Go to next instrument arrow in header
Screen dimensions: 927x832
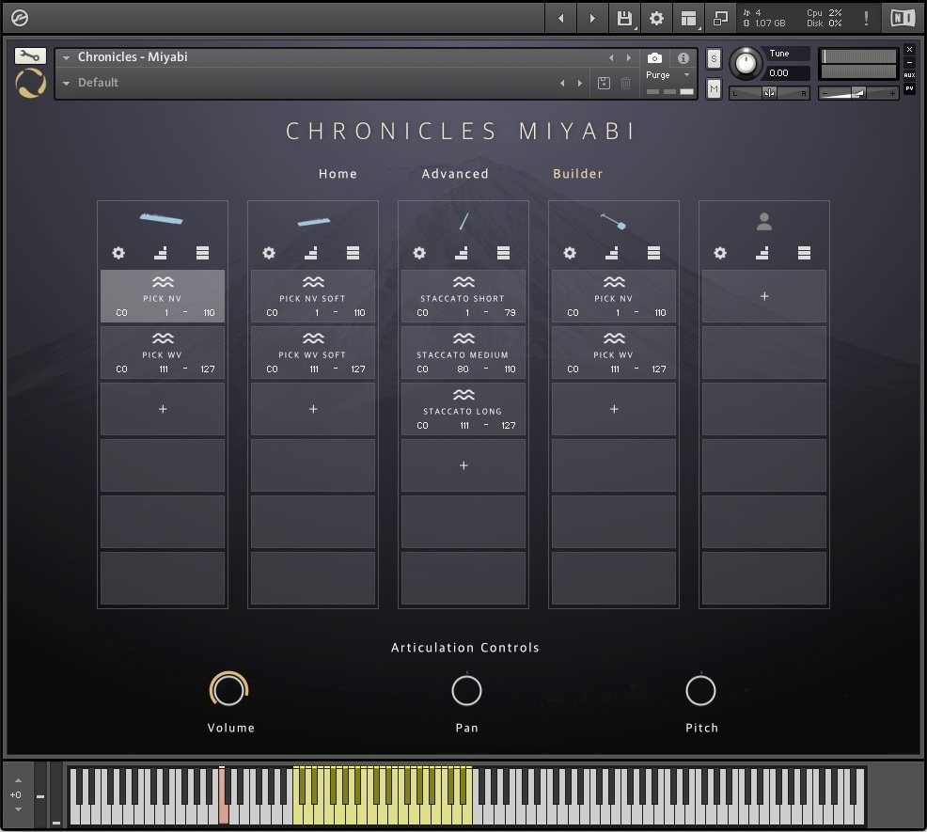(628, 58)
